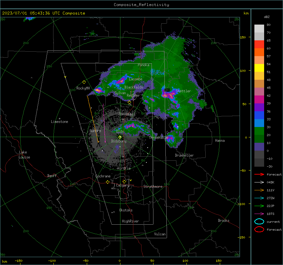Click the Ponoka city label
Image resolution: width=283 pixels, height=265 pixels.
tap(143, 65)
